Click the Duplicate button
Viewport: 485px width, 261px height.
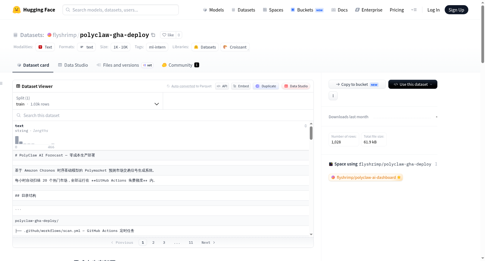266,86
